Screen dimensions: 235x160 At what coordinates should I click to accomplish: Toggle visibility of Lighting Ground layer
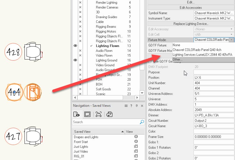[x=75, y=60]
